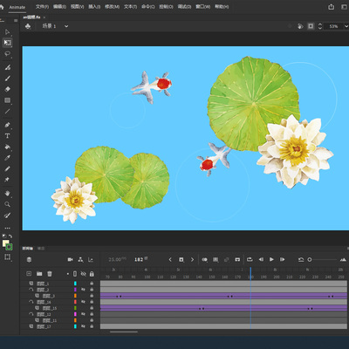
Task: Toggle hide all layers header icon
Action: point(83,274)
